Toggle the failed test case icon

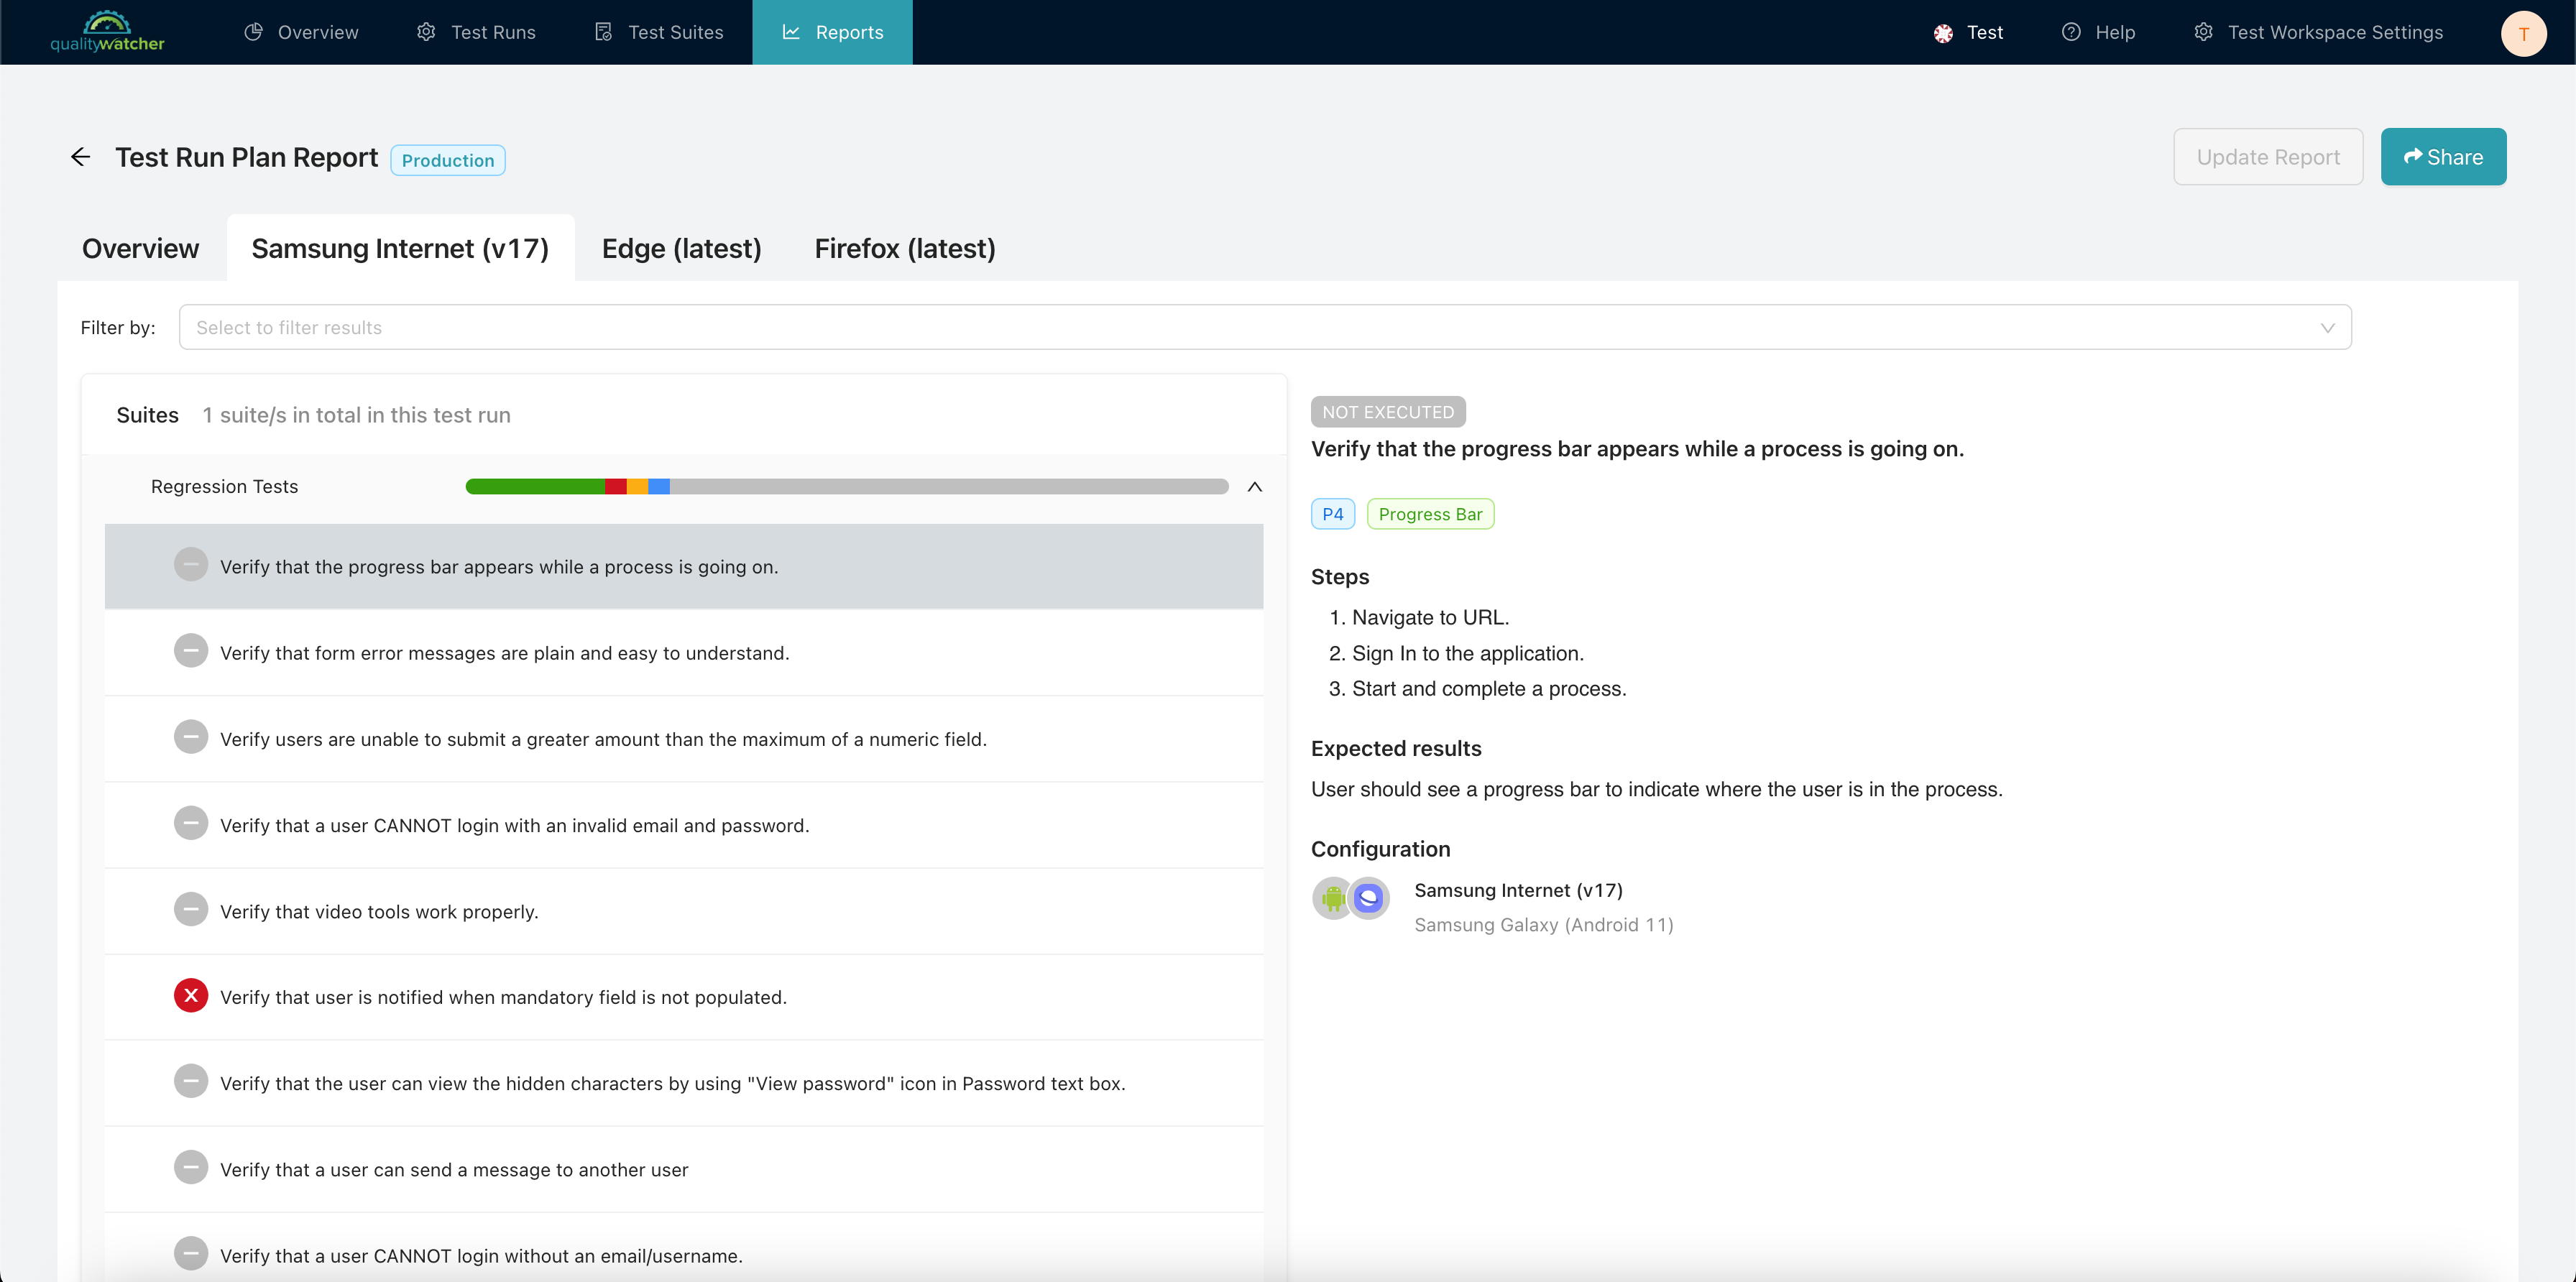pyautogui.click(x=190, y=996)
